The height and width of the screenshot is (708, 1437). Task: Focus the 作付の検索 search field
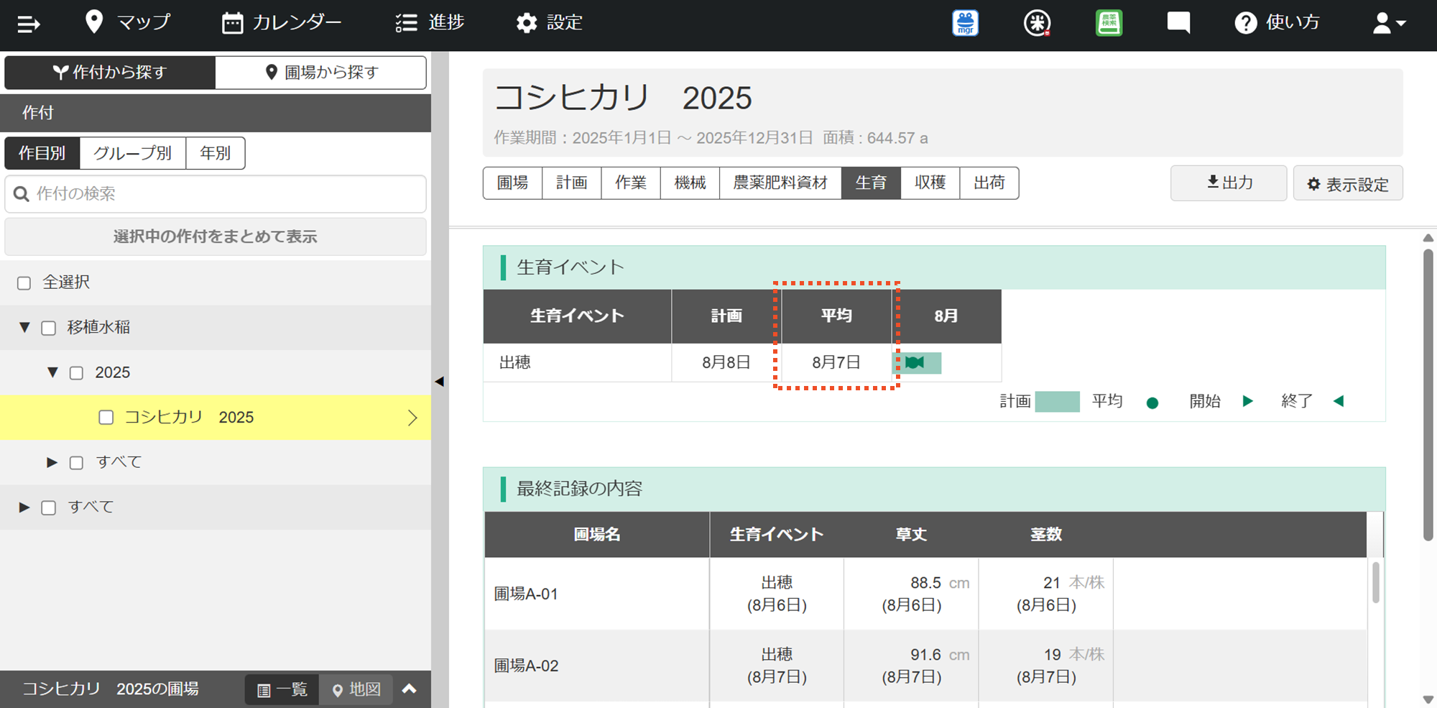coord(216,194)
